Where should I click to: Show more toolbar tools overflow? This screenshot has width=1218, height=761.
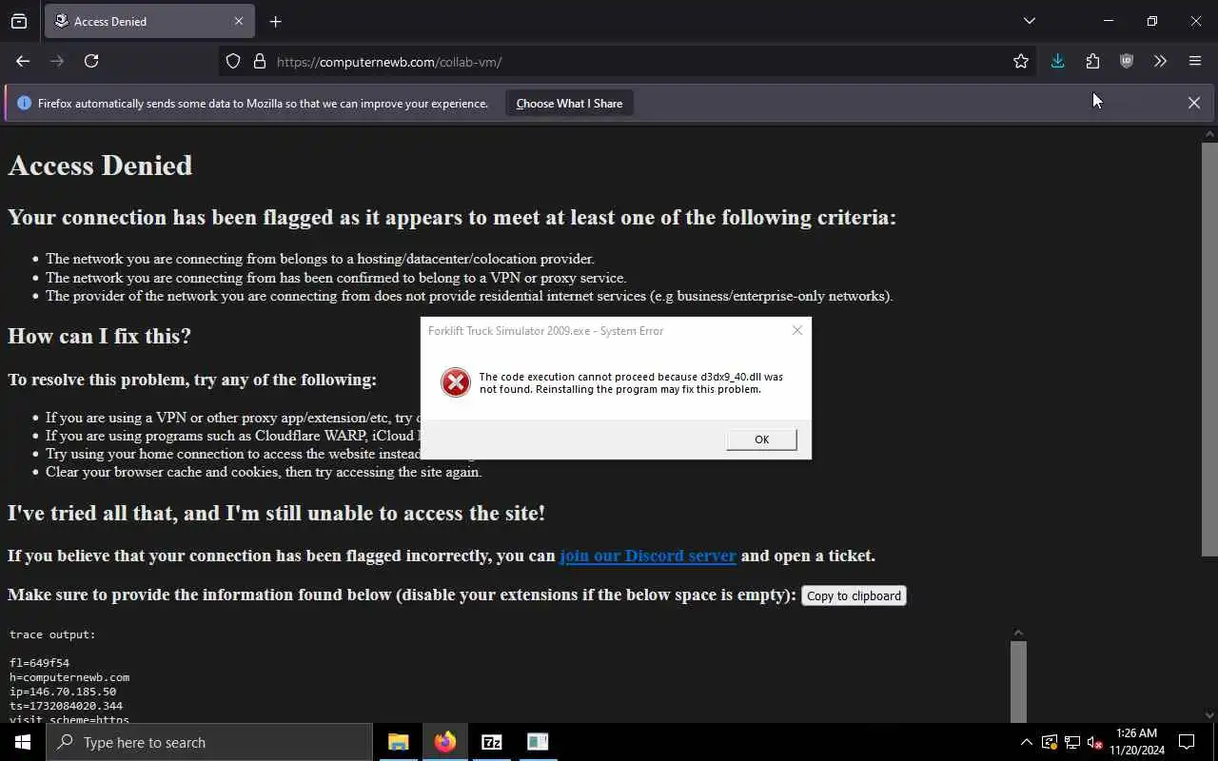coord(1160,61)
